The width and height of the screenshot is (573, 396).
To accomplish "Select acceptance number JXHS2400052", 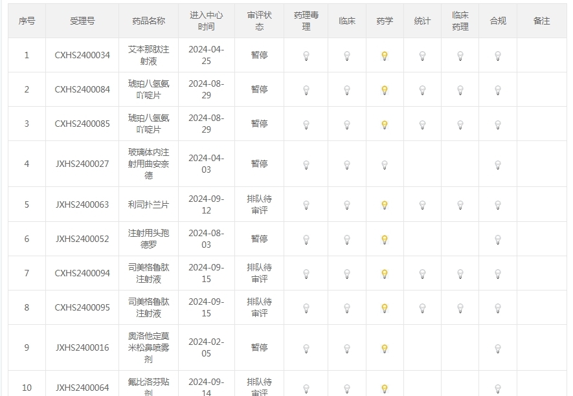I will (82, 239).
